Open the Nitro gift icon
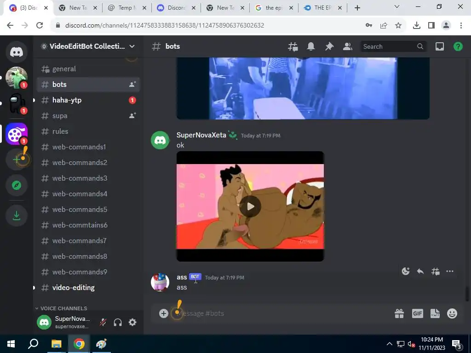The width and height of the screenshot is (471, 353). 399,313
